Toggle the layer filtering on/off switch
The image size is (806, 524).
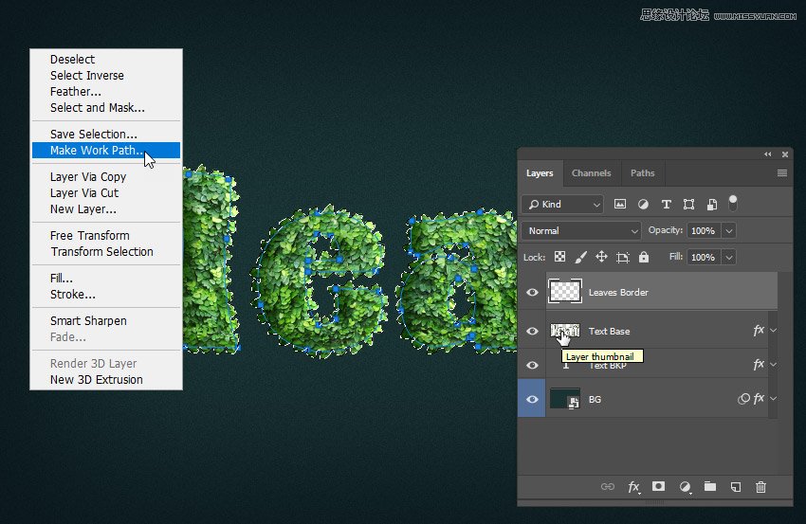pos(732,203)
